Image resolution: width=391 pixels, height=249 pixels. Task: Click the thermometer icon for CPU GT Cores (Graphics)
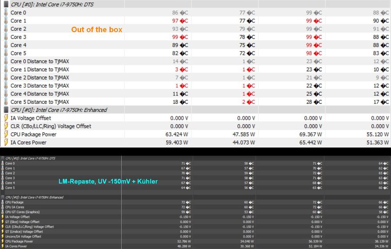3,212
